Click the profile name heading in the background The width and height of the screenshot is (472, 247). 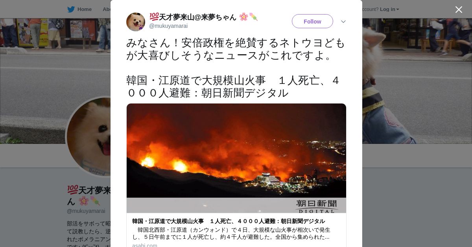tap(89, 195)
